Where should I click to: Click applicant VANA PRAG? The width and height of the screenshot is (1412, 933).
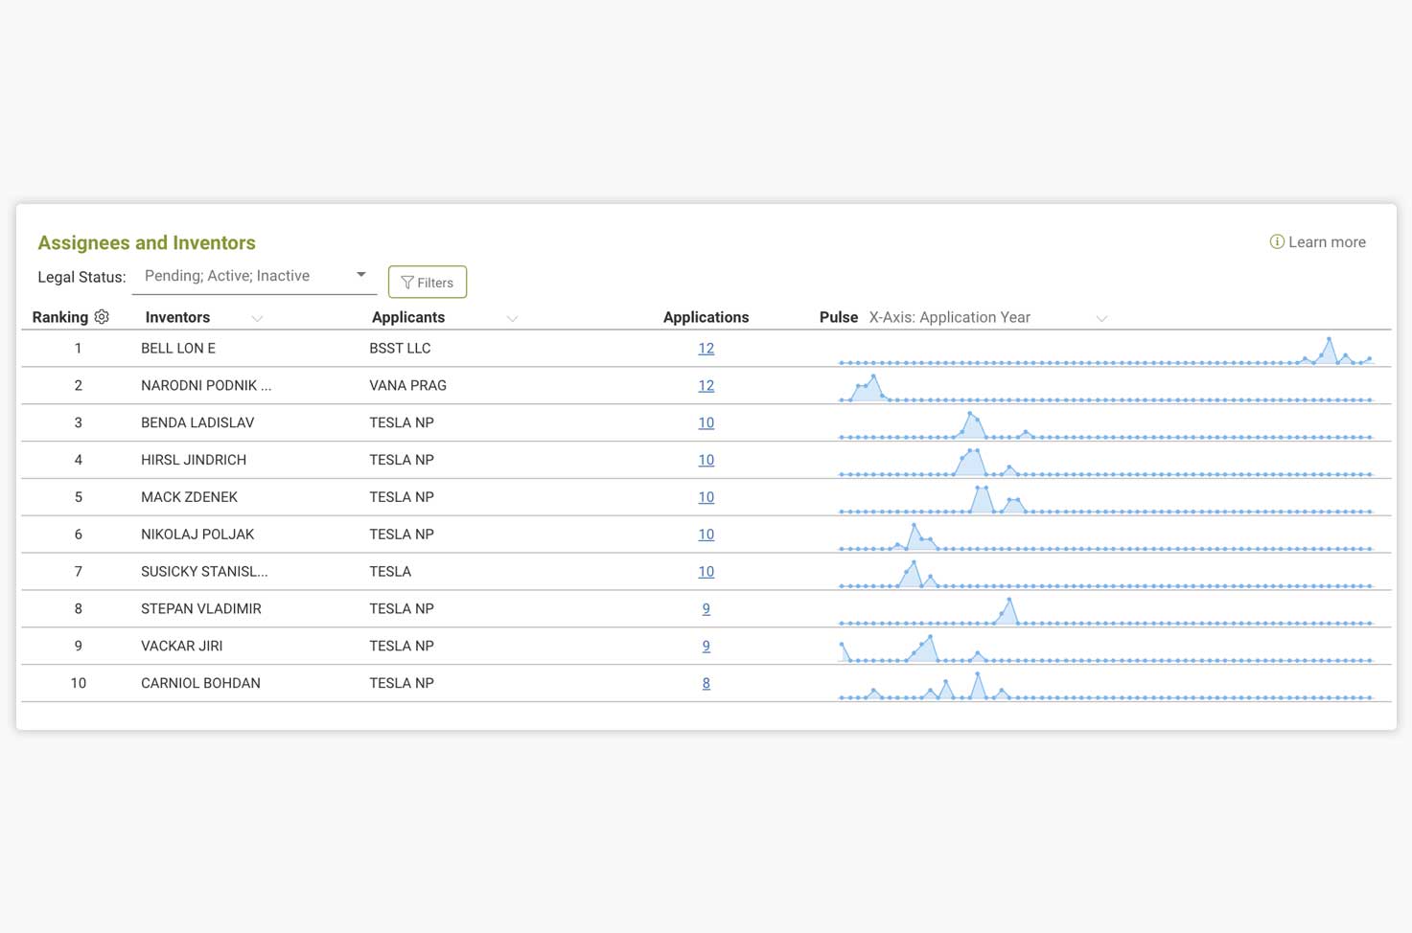[407, 386]
